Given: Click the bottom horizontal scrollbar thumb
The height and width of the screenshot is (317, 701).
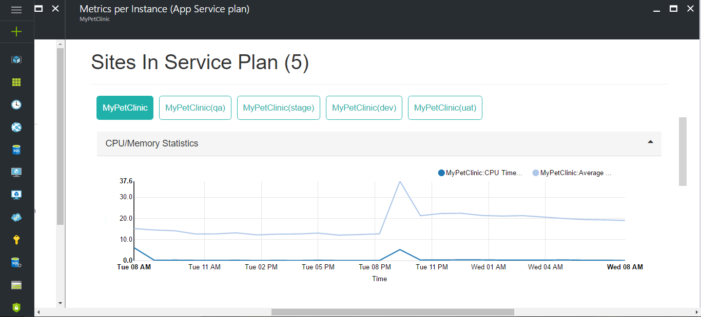Looking at the screenshot, I should click(393, 312).
